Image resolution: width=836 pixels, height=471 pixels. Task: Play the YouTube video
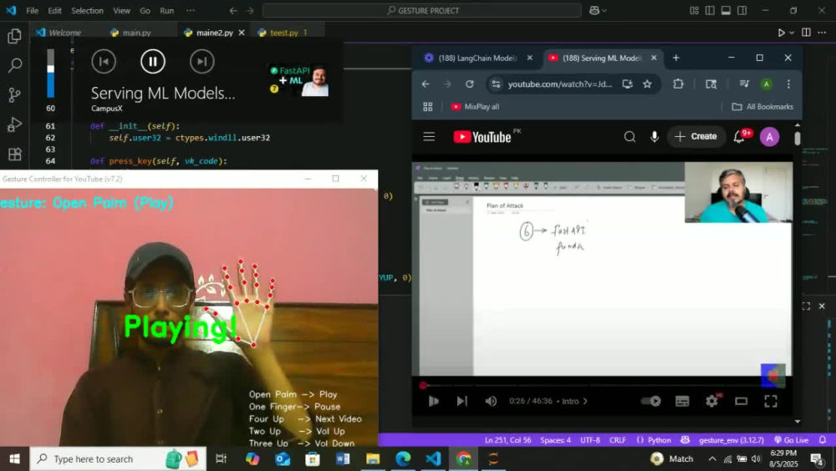pyautogui.click(x=433, y=401)
